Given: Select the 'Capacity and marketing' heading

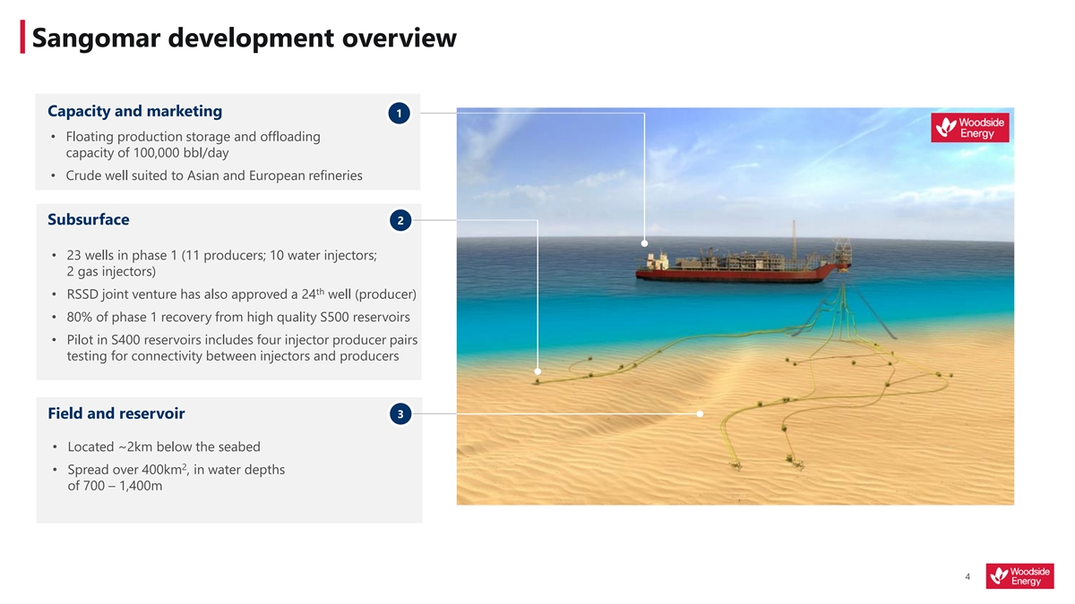Looking at the screenshot, I should 134,112.
